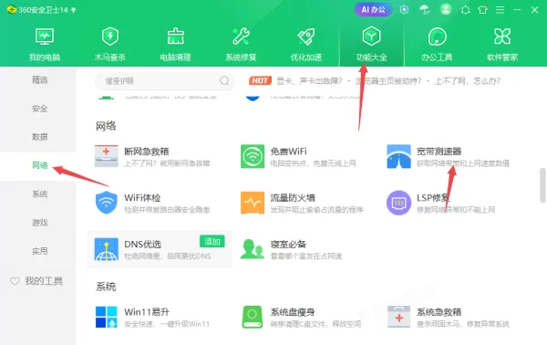This screenshot has width=547, height=345.
Task: Launch the 免费WiFi tool
Action: coord(299,156)
